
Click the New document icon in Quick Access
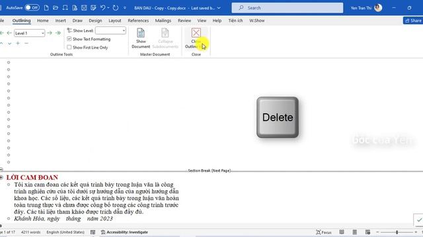pyautogui.click(x=46, y=8)
